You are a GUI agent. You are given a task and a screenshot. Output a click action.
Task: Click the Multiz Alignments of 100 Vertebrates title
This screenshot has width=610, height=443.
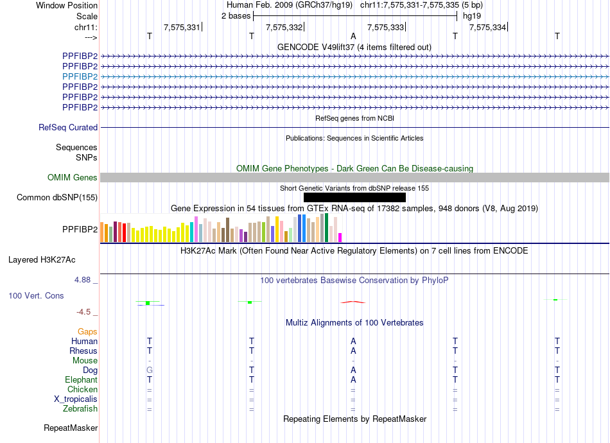354,322
